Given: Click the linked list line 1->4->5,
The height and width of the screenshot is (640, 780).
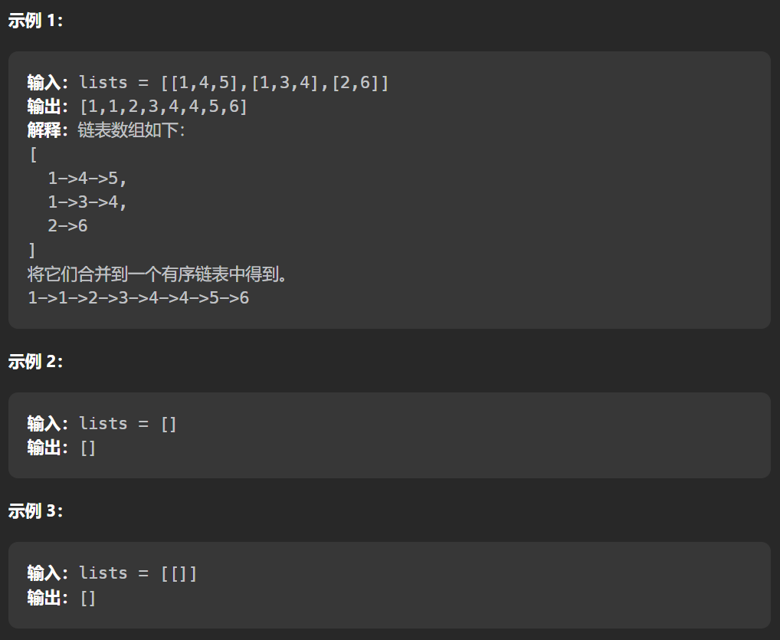Looking at the screenshot, I should click(x=87, y=178).
